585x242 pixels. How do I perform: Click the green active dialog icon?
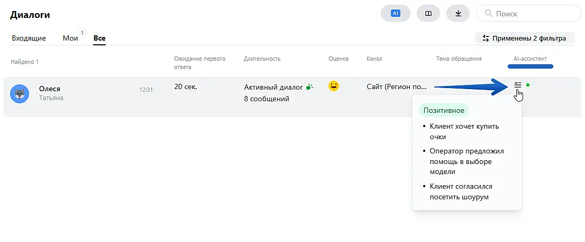(x=309, y=86)
